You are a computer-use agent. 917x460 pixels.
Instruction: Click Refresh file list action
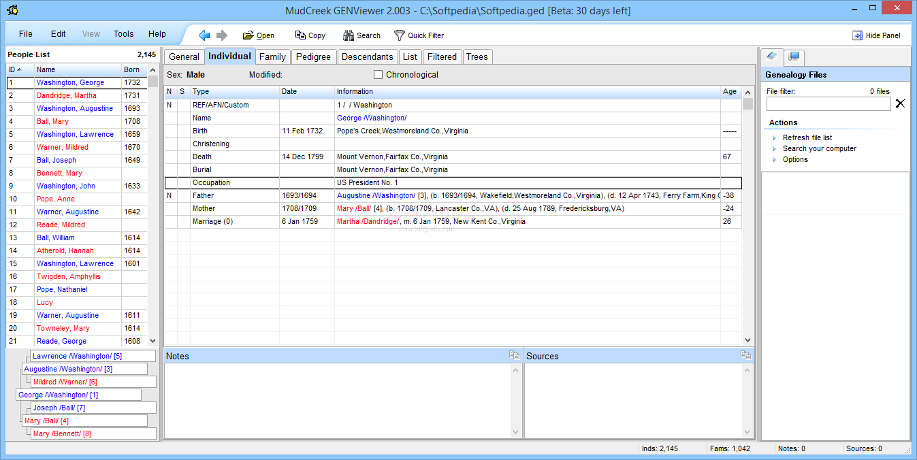(x=807, y=137)
